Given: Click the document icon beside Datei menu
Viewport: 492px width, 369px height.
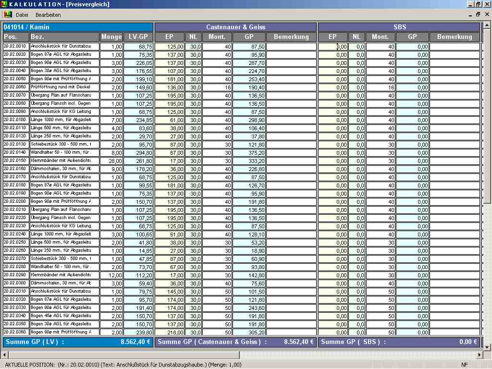Looking at the screenshot, I should click(8, 15).
